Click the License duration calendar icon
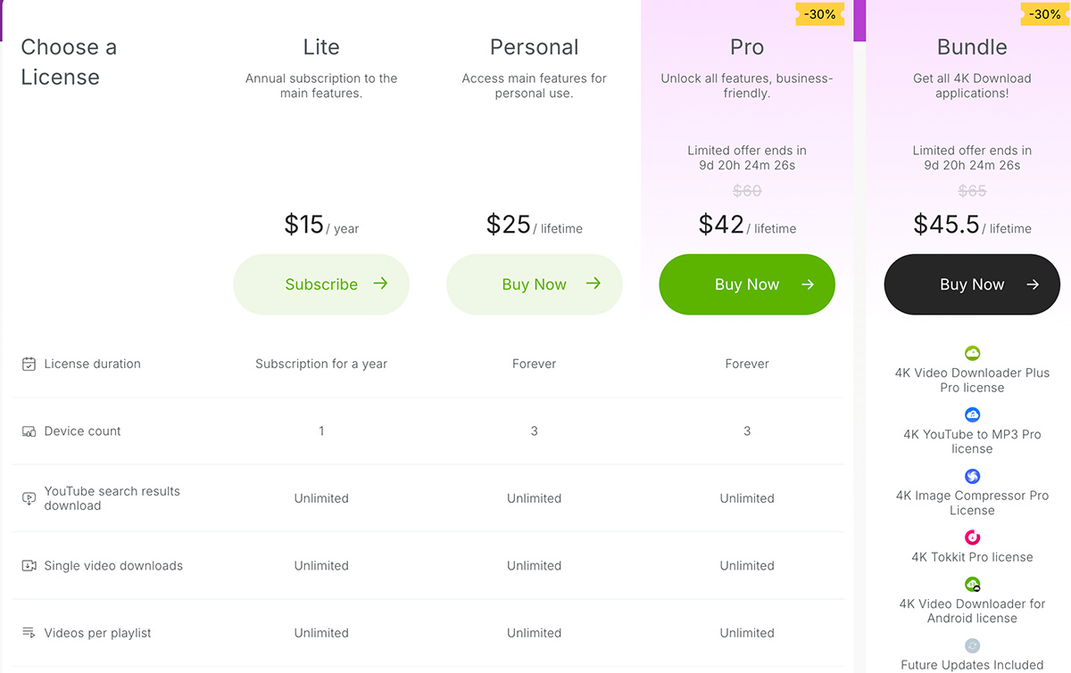 (29, 364)
